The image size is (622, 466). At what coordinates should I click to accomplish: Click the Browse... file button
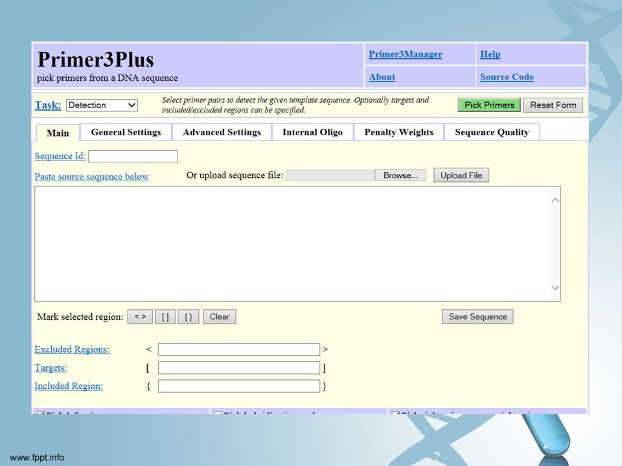tap(400, 175)
